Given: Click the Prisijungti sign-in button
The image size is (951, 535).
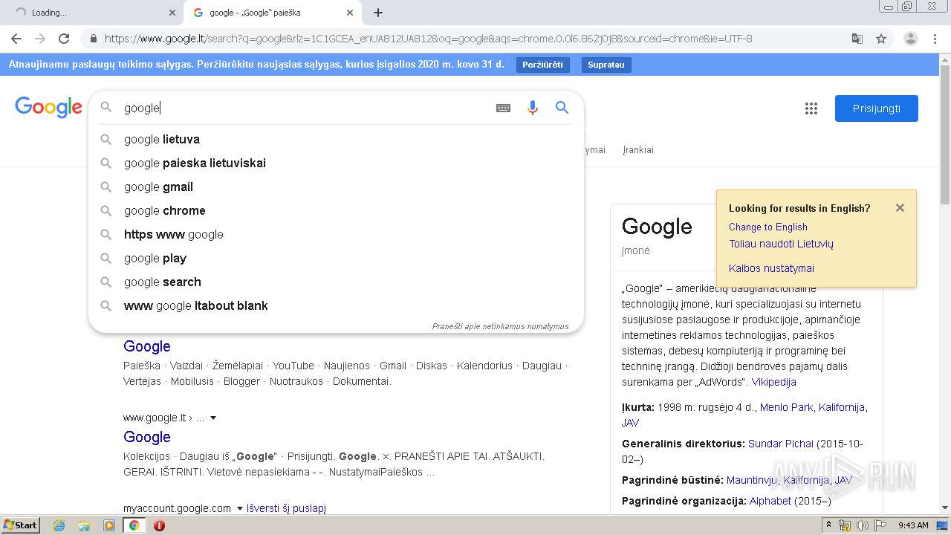Looking at the screenshot, I should pos(877,108).
